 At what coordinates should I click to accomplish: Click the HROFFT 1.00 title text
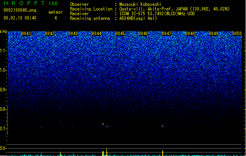pos(31,3)
